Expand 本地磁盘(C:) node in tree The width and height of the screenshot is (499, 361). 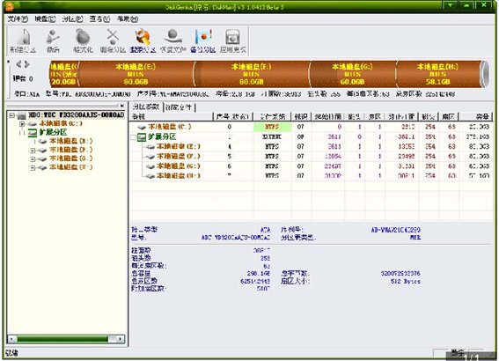pos(22,124)
